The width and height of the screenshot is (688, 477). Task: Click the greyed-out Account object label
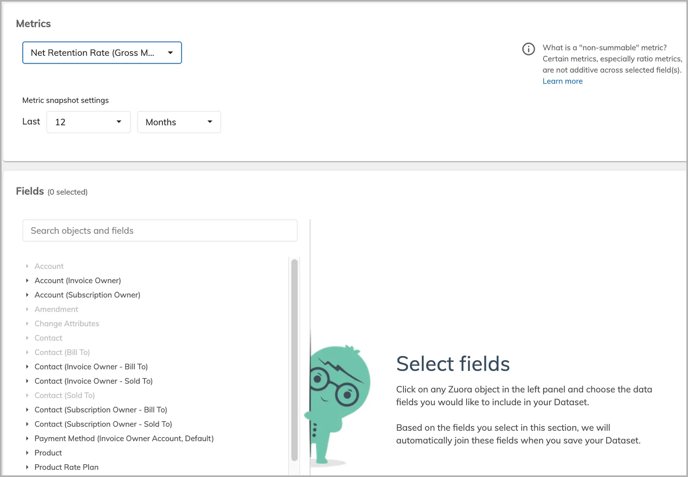point(49,266)
